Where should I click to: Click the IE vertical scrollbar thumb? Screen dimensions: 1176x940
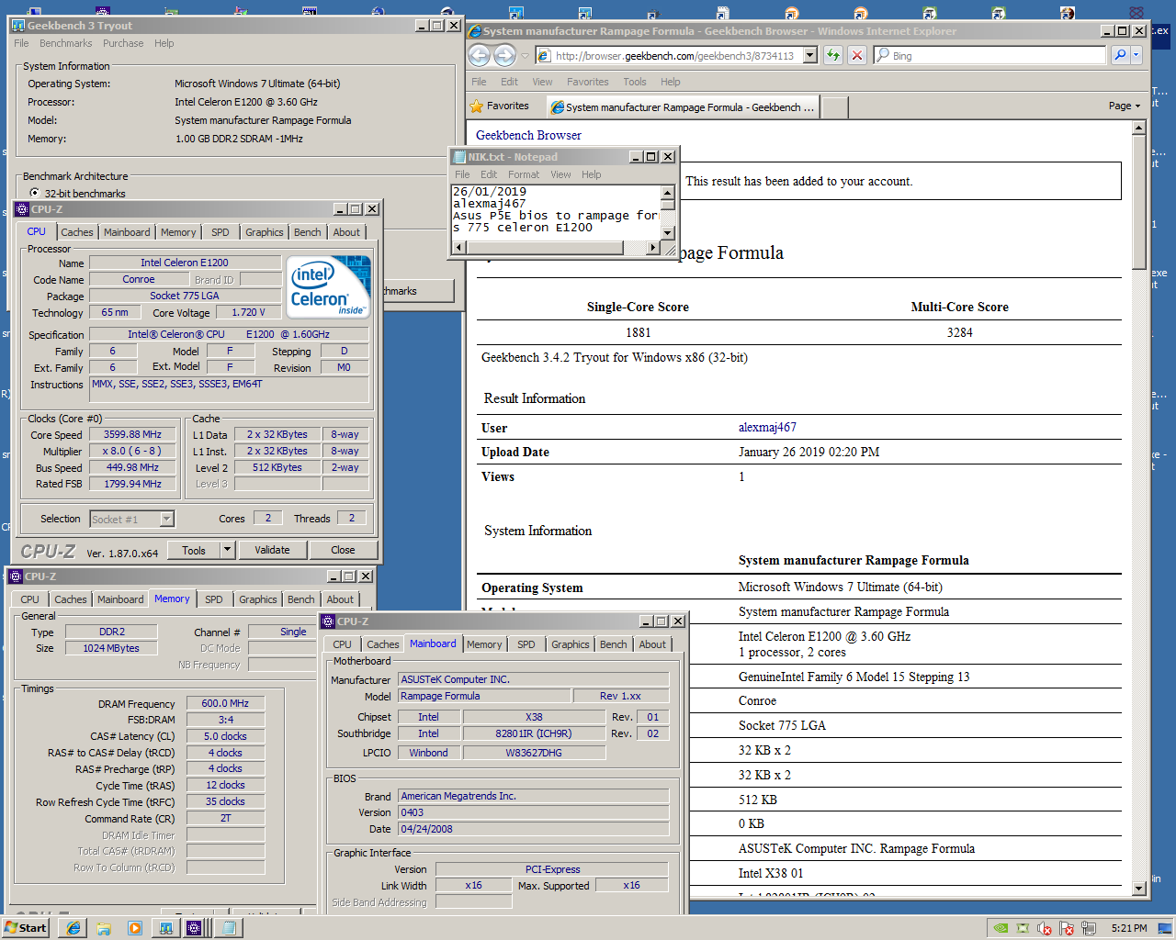[x=1139, y=202]
